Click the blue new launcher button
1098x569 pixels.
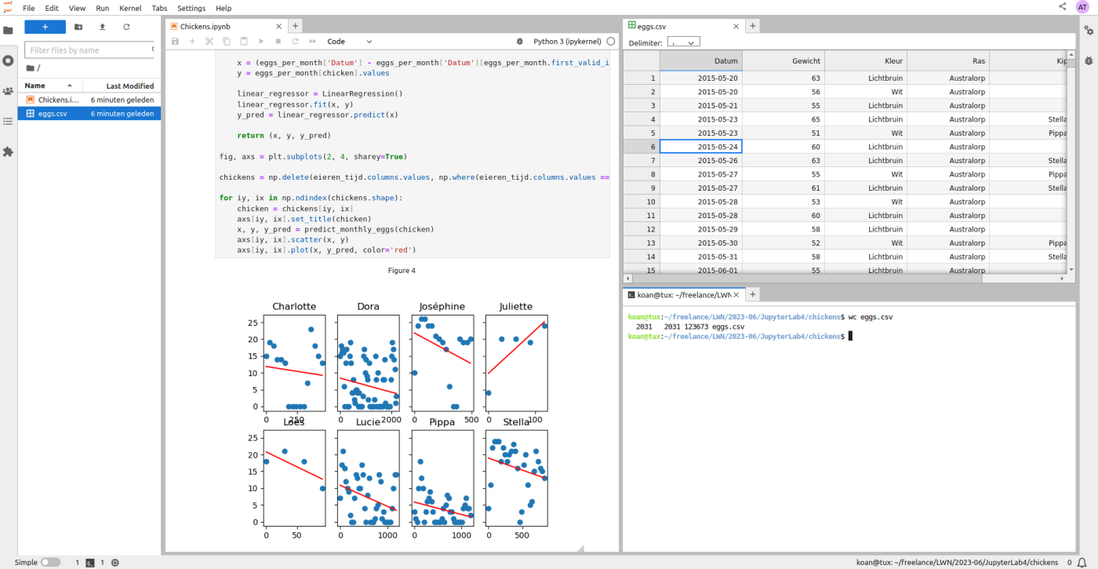click(x=45, y=27)
